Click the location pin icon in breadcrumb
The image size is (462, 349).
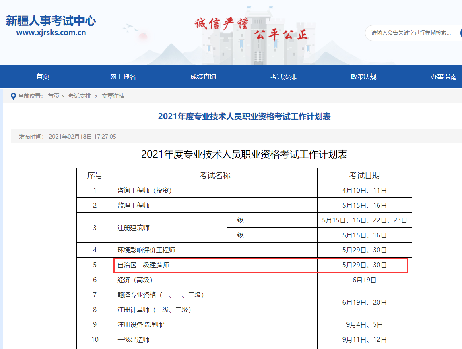[13, 96]
